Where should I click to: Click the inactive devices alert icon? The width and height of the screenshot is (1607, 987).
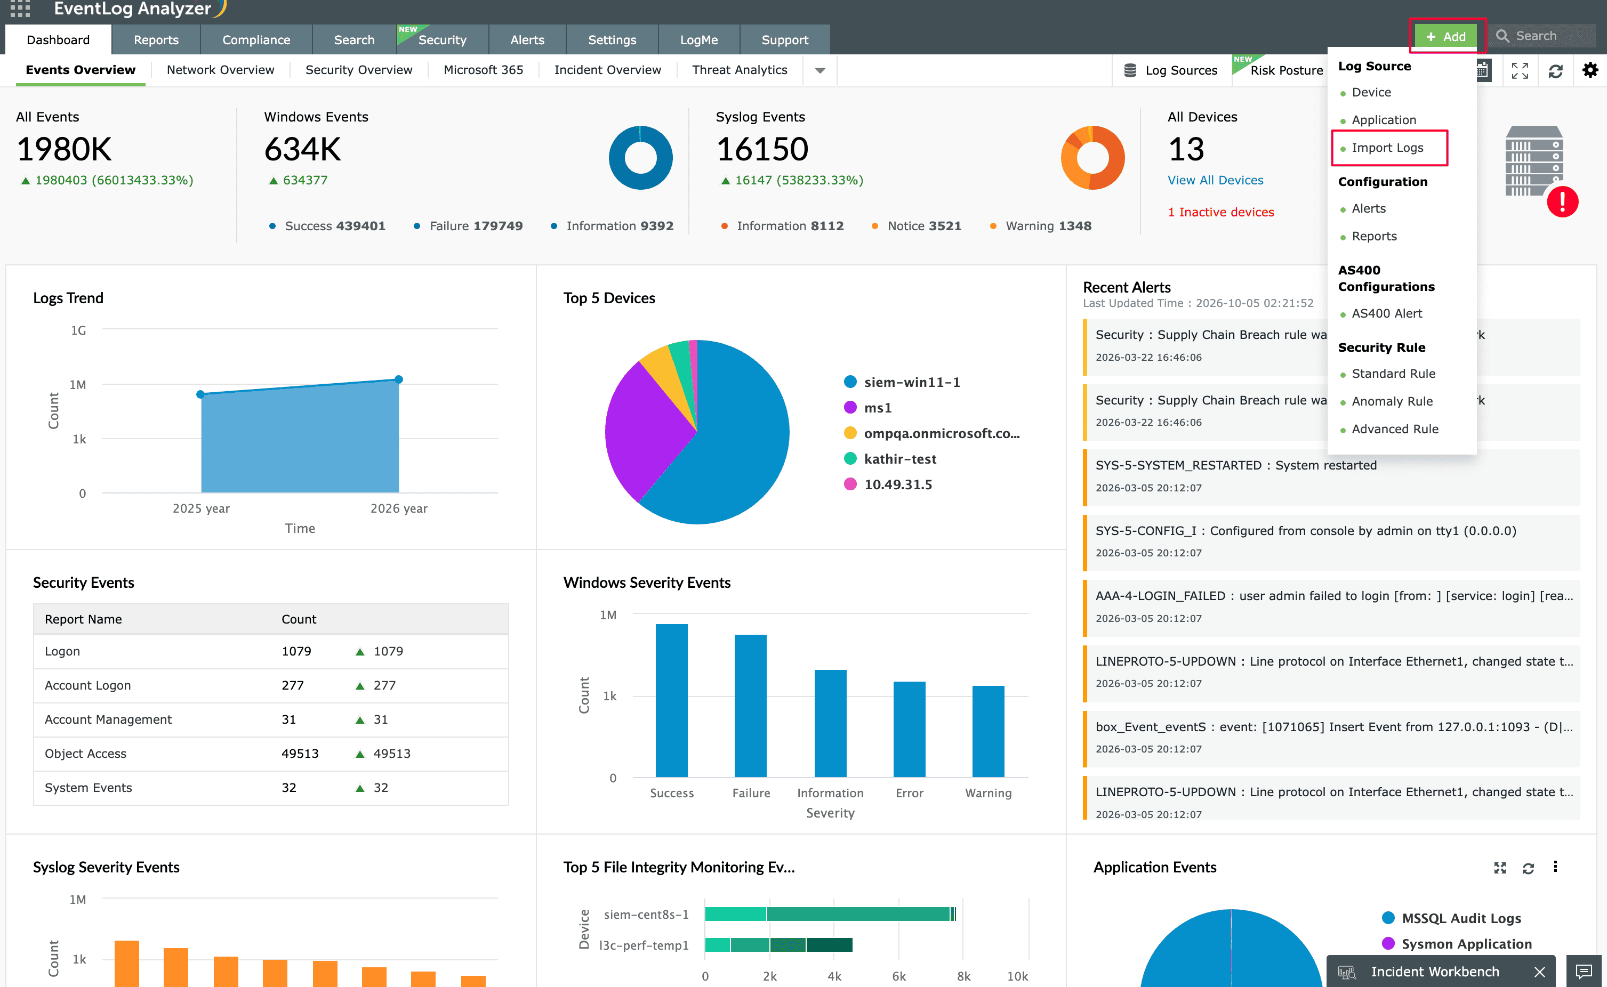pos(1562,201)
